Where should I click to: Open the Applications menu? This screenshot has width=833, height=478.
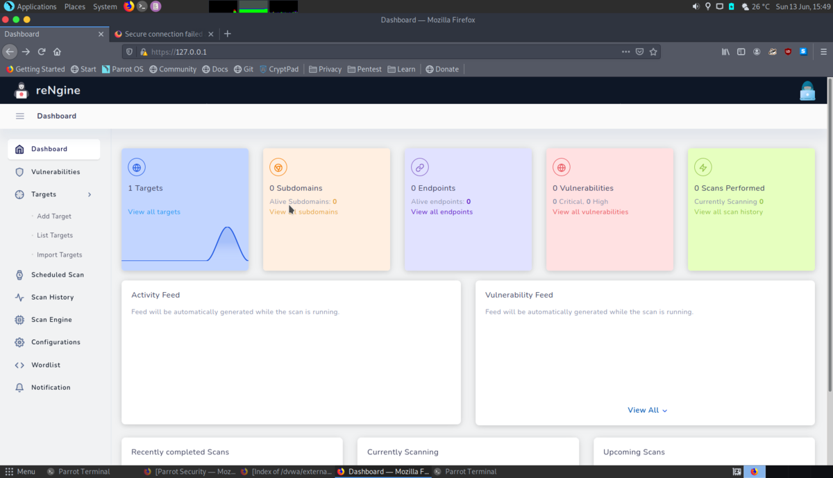37,6
